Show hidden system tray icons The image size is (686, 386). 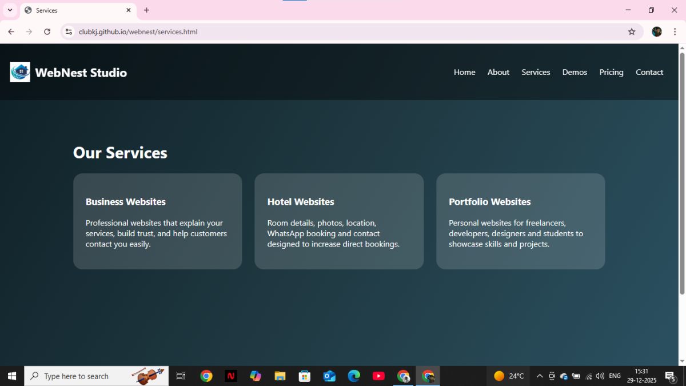tap(539, 376)
